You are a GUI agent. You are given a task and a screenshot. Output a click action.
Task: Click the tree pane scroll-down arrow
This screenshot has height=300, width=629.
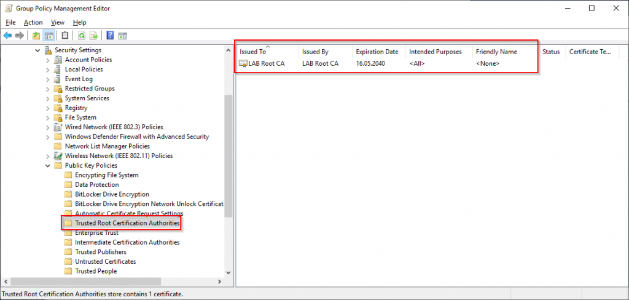(229, 272)
